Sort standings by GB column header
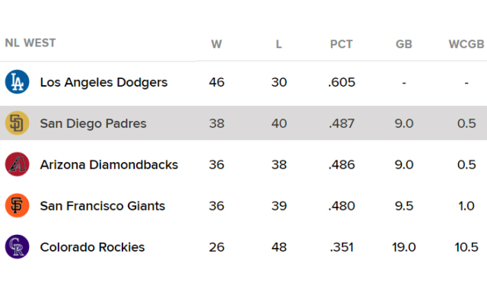Screen dimensions: 487x292 404,44
